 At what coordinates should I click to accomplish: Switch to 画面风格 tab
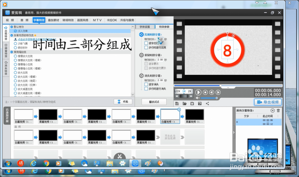[x=83, y=20]
